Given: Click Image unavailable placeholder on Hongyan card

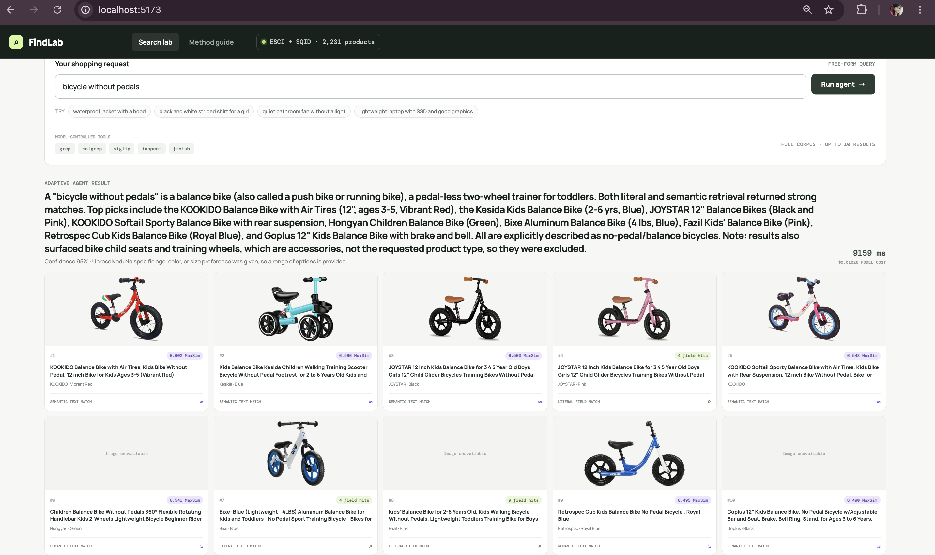Looking at the screenshot, I should (127, 453).
